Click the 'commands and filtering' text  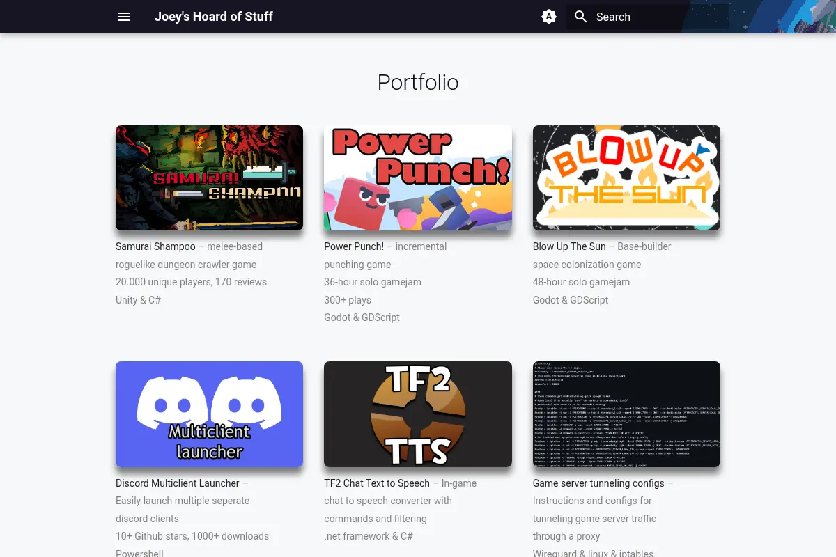(376, 519)
